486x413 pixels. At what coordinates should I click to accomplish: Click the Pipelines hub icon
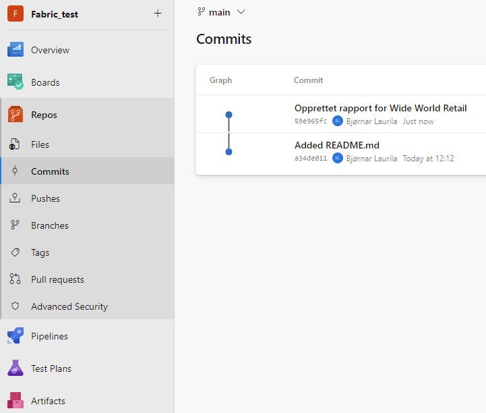tap(16, 336)
